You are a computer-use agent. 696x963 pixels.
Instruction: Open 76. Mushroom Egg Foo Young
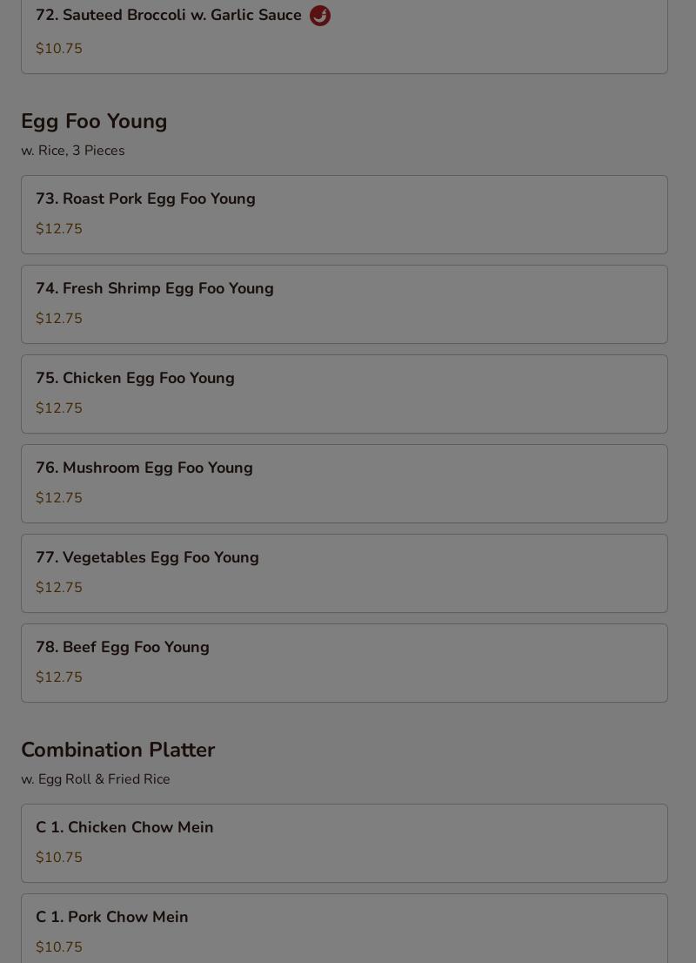pos(345,483)
